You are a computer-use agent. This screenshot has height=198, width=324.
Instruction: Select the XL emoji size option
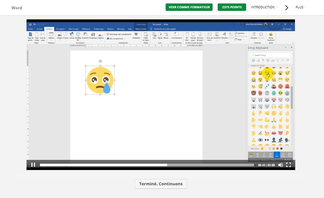[283, 155]
